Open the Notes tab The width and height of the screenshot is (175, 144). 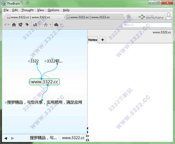point(93,40)
